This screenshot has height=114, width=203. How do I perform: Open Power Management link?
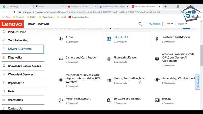(x=78, y=98)
